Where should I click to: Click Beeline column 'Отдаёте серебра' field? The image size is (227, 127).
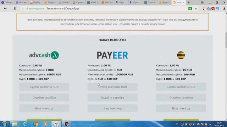point(181,98)
